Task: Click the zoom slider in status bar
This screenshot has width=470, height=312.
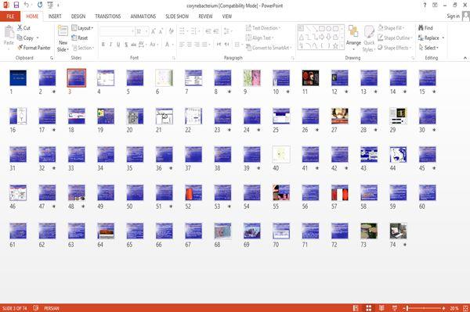Action: pos(425,308)
